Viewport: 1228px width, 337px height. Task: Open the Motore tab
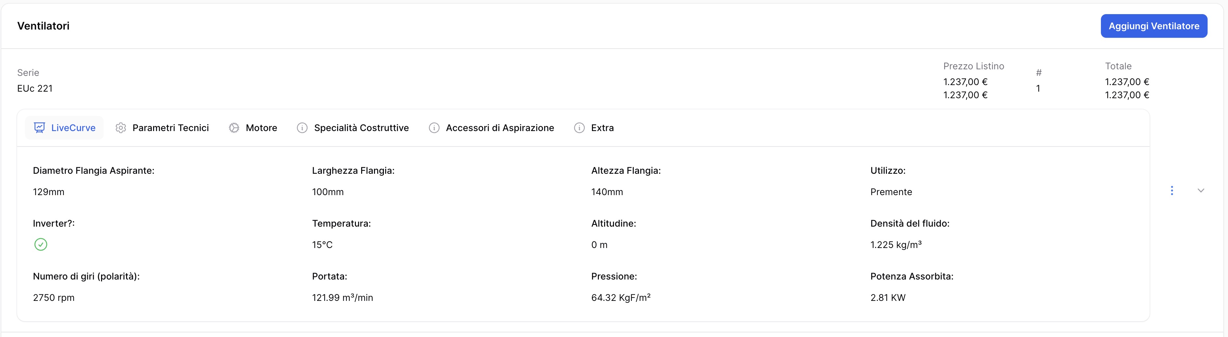pyautogui.click(x=261, y=128)
